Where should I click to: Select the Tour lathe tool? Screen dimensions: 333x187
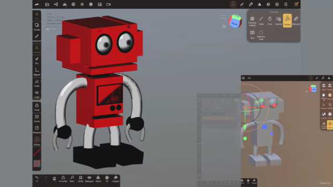point(270,21)
